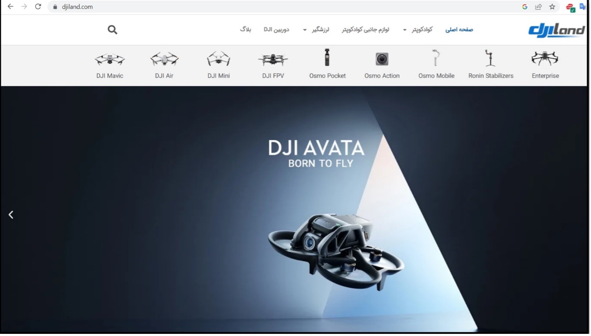Select the Osmo Mobile gimbal icon
The image size is (591, 336).
pos(436,58)
